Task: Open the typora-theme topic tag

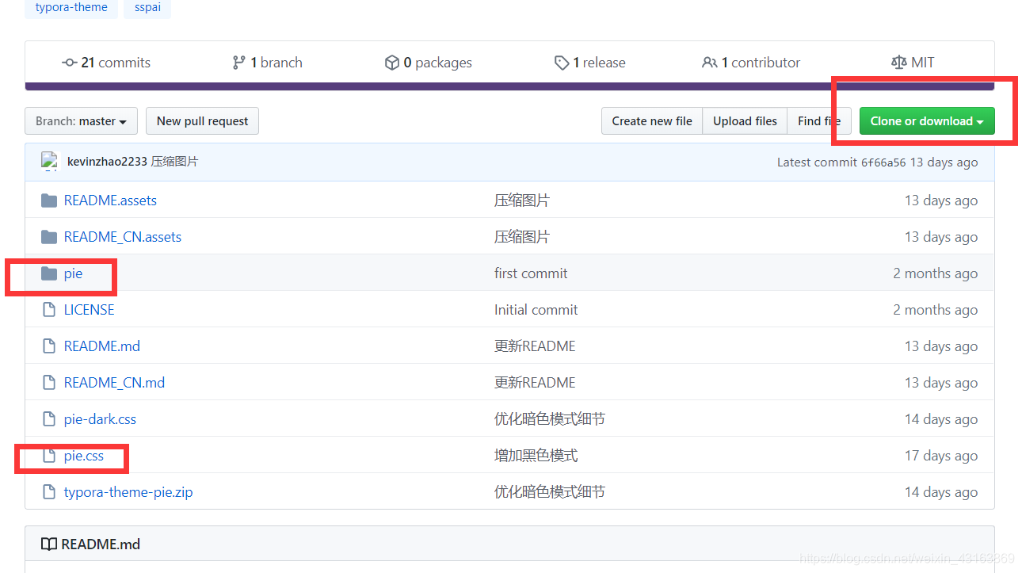Action: pyautogui.click(x=71, y=7)
